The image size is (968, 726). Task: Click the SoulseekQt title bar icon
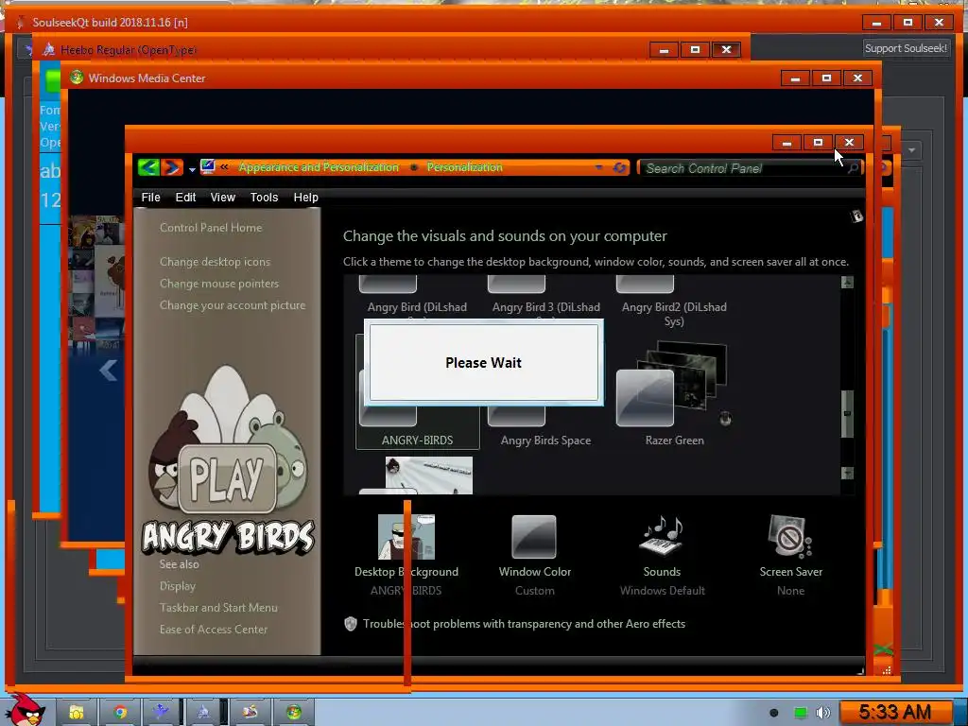coord(21,23)
